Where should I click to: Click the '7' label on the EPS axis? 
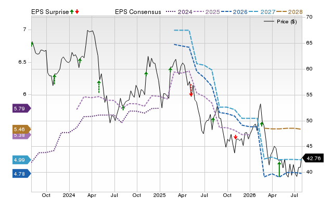(x=24, y=30)
